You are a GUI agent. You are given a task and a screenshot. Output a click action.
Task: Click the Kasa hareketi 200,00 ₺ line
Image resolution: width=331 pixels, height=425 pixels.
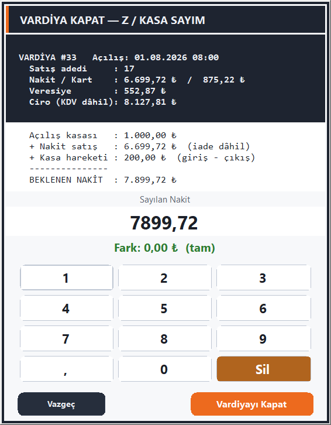point(142,157)
